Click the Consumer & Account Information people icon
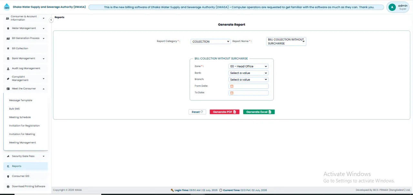 8,18
